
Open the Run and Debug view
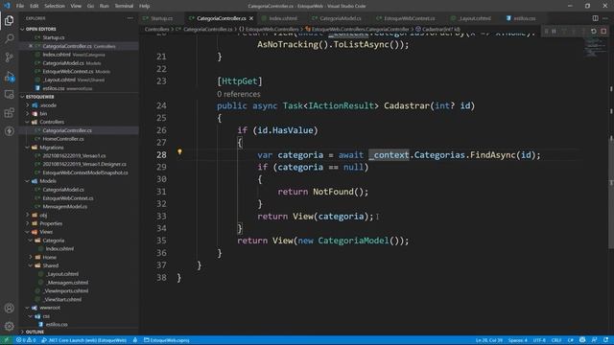pos(9,77)
